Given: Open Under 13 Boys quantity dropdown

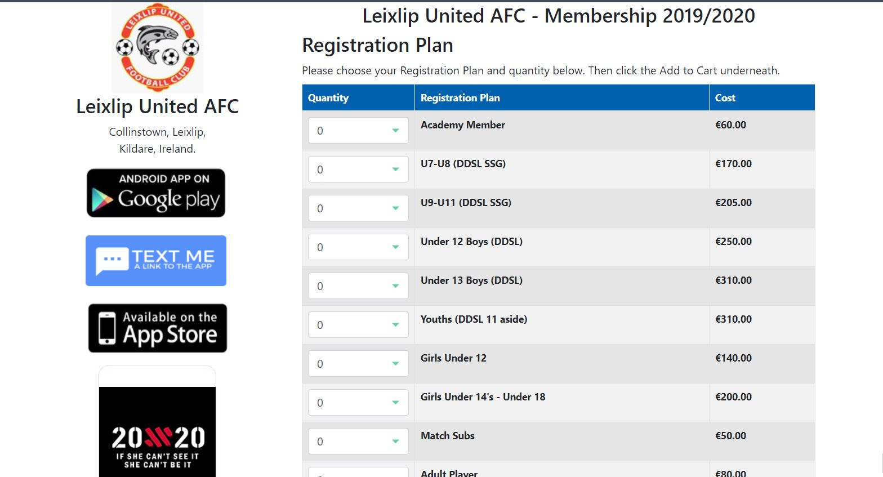Looking at the screenshot, I should pyautogui.click(x=358, y=286).
